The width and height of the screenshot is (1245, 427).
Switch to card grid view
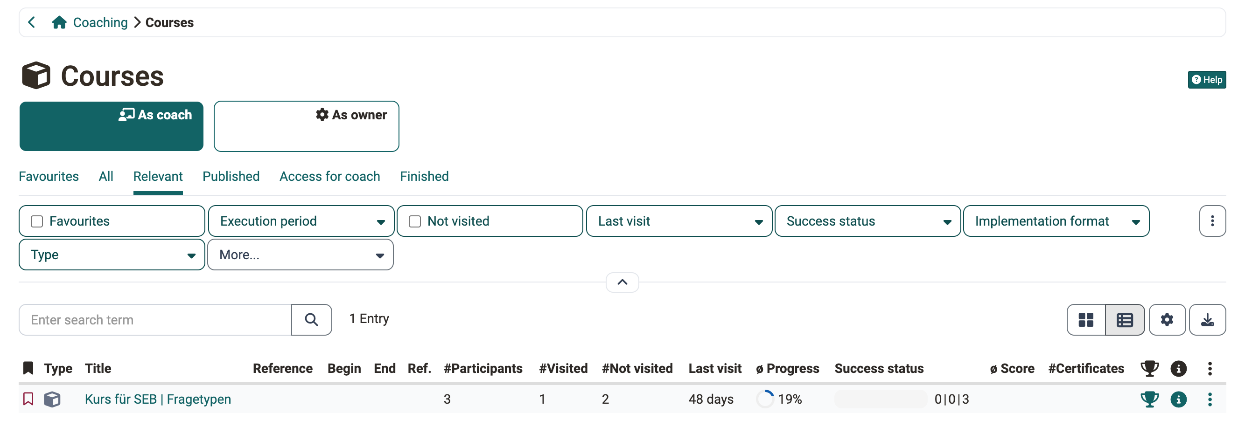tap(1085, 320)
